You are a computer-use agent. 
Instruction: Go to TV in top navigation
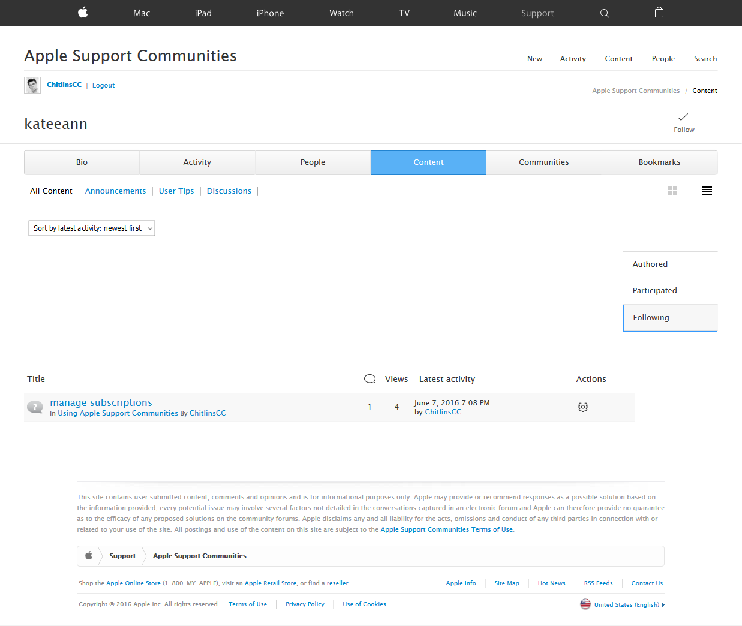[x=405, y=13]
